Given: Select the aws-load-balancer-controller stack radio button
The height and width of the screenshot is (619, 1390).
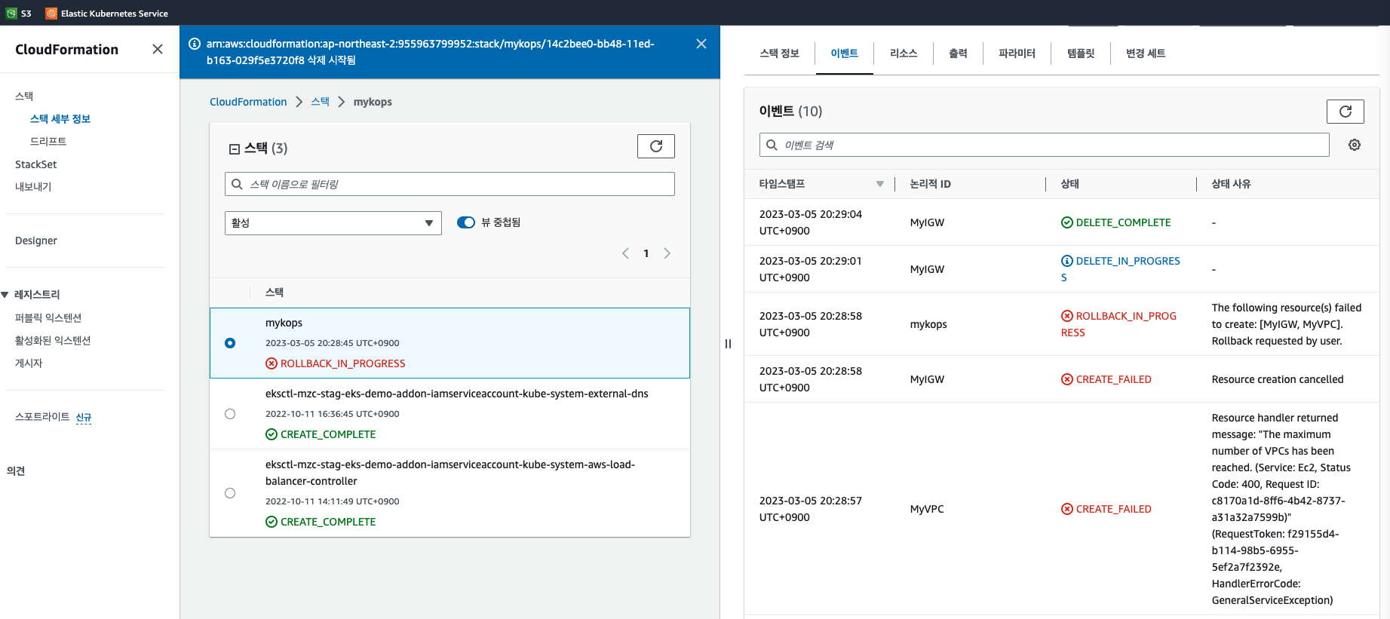Looking at the screenshot, I should [230, 493].
